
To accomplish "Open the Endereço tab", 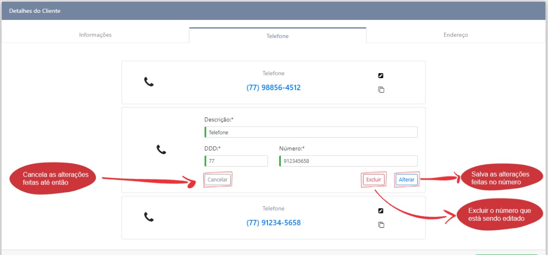I will point(456,35).
